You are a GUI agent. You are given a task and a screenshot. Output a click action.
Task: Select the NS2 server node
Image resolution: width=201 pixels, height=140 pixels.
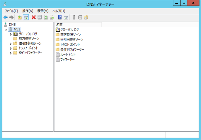[x=17, y=29]
